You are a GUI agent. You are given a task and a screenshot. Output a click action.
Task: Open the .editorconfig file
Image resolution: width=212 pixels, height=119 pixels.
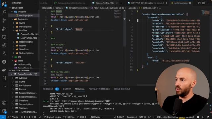tap(24, 64)
